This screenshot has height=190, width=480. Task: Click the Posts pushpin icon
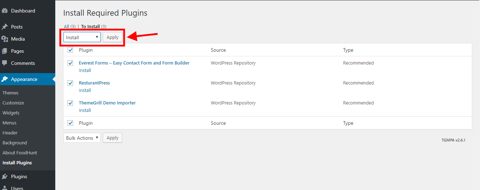(x=5, y=27)
